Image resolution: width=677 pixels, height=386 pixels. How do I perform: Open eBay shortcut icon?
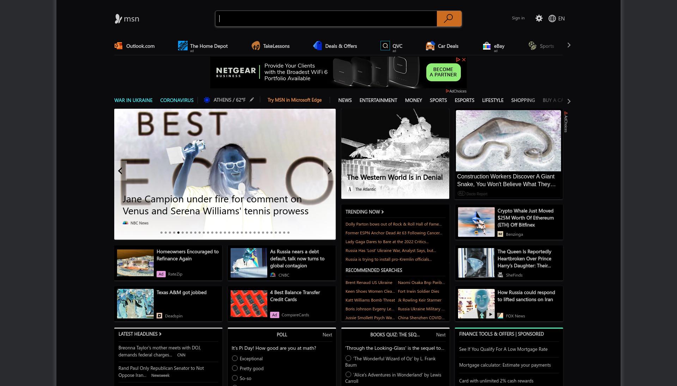487,46
